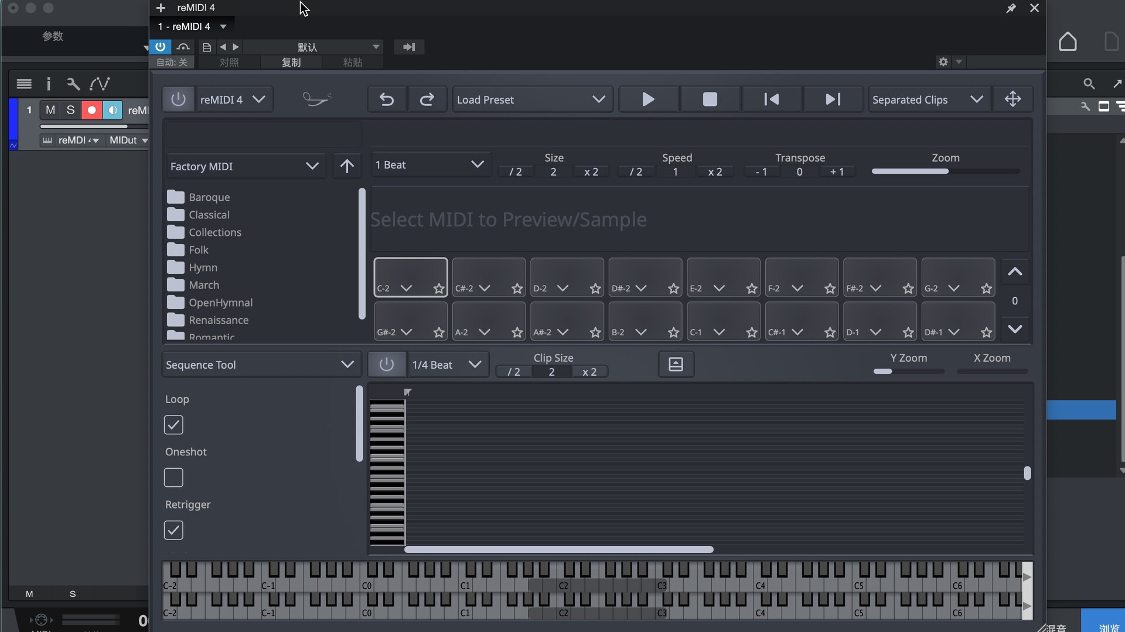Screen dimensions: 1125x632
Task: Toggle monitor button on track 1
Action: click(112, 110)
